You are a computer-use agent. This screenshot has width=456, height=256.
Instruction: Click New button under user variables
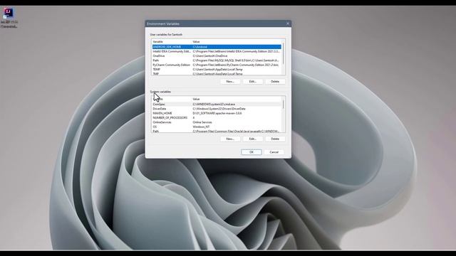pos(230,82)
